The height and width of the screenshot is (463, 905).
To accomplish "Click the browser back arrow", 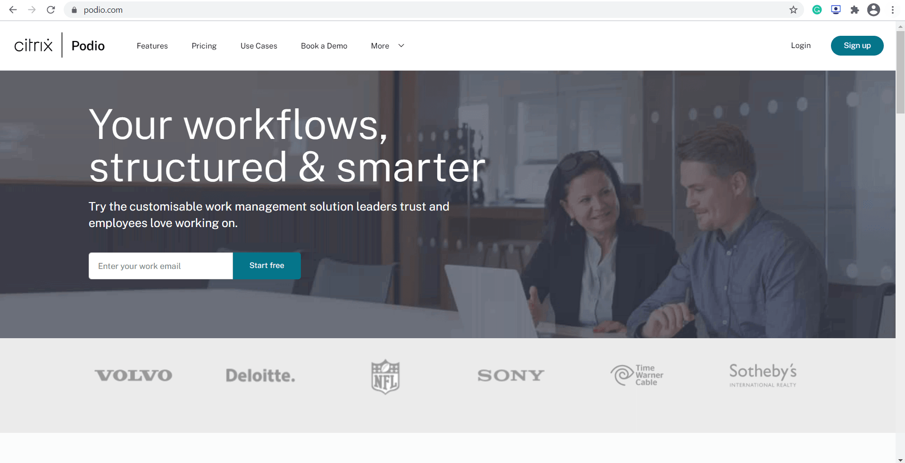I will [x=13, y=10].
